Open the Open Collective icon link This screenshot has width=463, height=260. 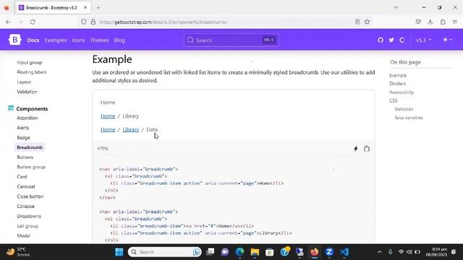[x=402, y=40]
